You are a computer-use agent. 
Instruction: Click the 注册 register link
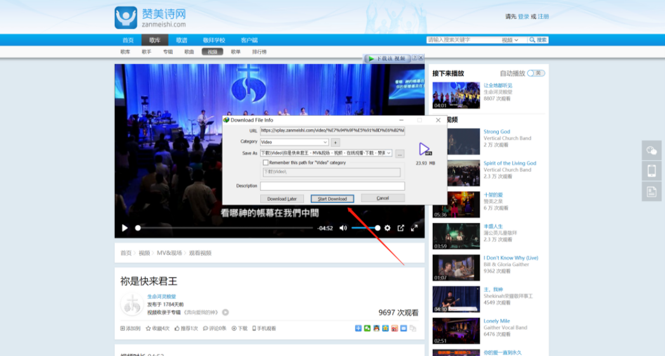click(543, 16)
